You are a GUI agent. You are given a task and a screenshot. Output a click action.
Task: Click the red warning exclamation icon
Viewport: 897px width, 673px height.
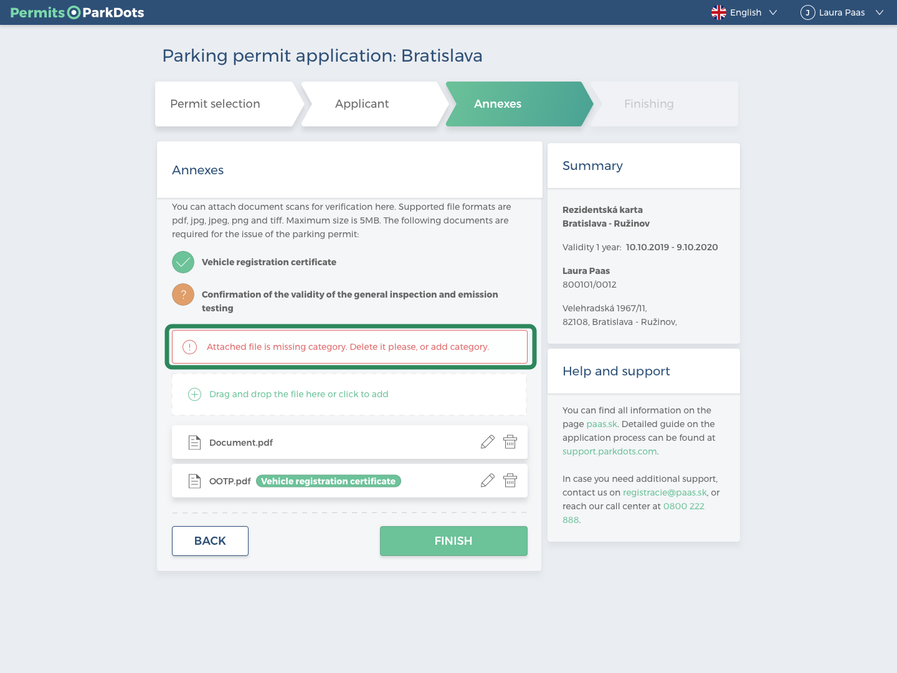190,347
